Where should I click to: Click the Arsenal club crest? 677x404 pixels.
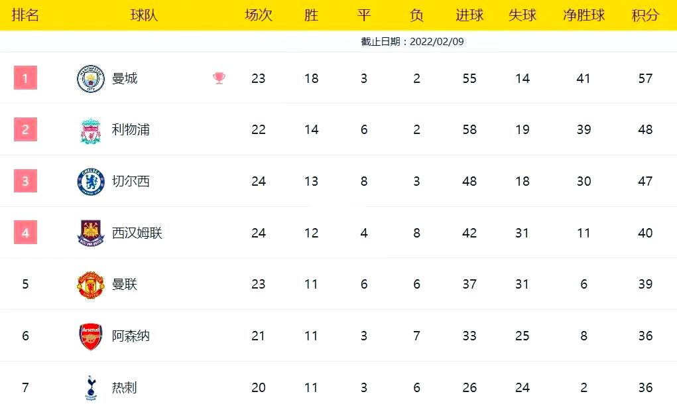point(91,336)
